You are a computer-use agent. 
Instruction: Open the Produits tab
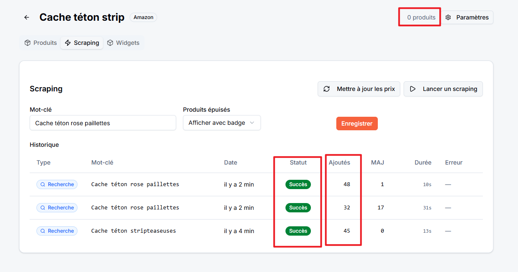point(41,43)
